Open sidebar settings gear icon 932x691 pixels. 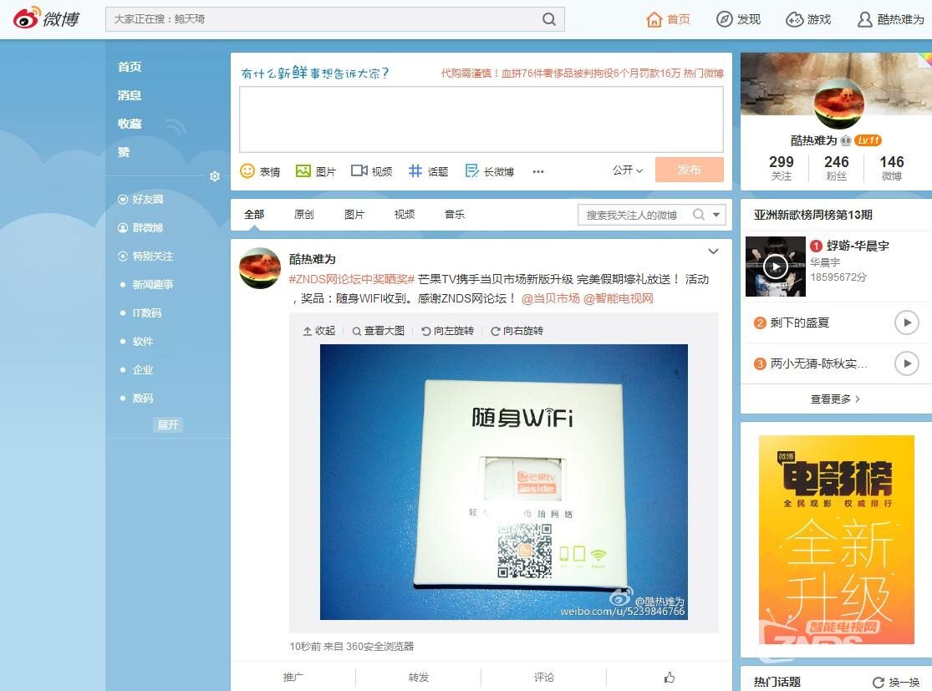(x=215, y=176)
